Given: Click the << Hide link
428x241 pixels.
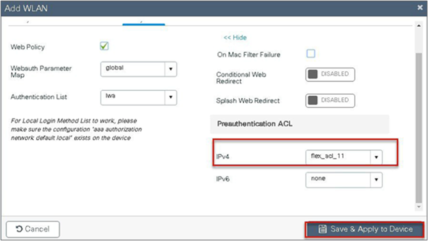Looking at the screenshot, I should (235, 38).
